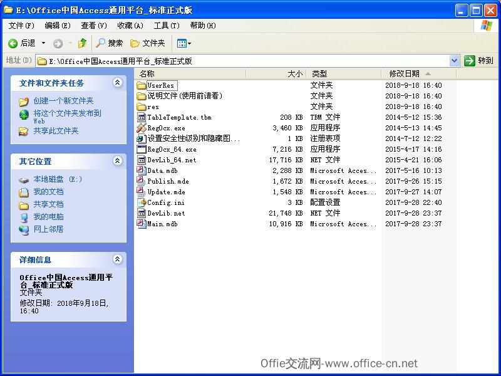The height and width of the screenshot is (376, 501).
Task: Select the RegOcx.exe application icon
Action: 142,128
